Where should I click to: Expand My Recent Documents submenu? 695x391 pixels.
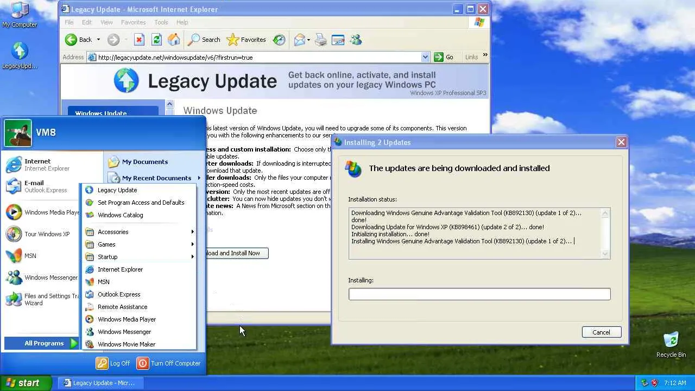(154, 178)
